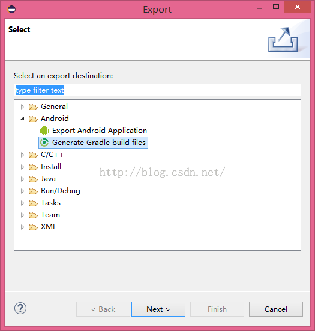Image resolution: width=315 pixels, height=331 pixels.
Task: Minimize the Export dialog window
Action: coord(260,8)
